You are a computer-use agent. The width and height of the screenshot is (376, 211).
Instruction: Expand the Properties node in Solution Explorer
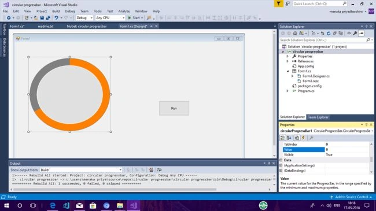[287, 56]
